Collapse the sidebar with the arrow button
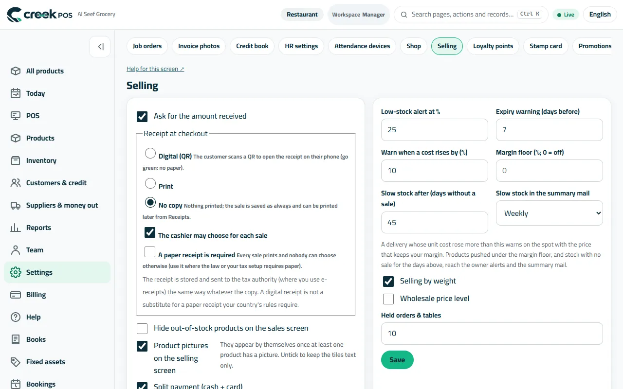 click(100, 47)
